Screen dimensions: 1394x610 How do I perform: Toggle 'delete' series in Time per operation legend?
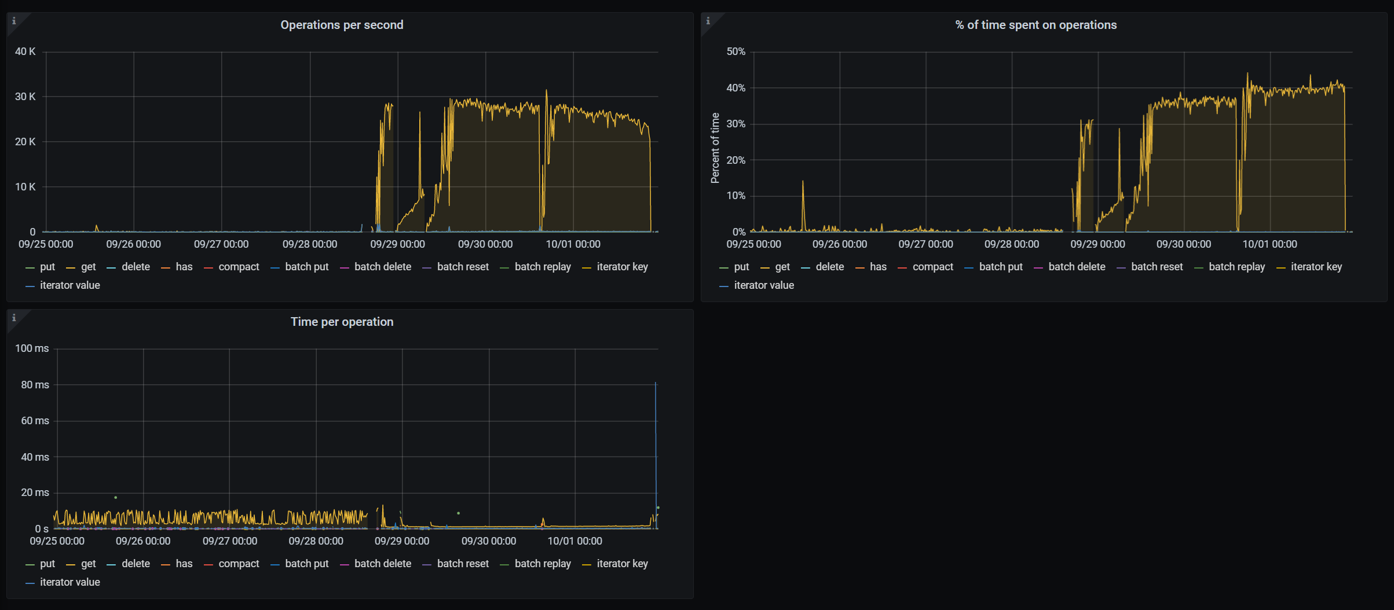[x=136, y=563]
